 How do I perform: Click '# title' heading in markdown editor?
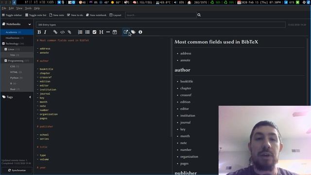tap(42, 147)
